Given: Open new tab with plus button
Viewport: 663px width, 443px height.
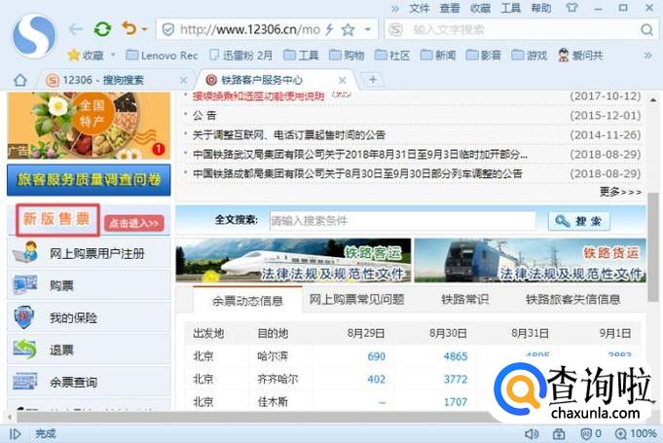Looking at the screenshot, I should [373, 79].
